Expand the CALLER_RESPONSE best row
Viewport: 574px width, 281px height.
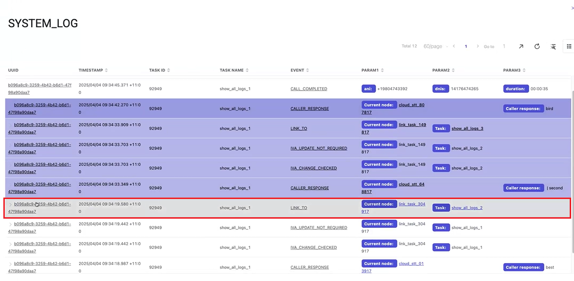pos(10,264)
